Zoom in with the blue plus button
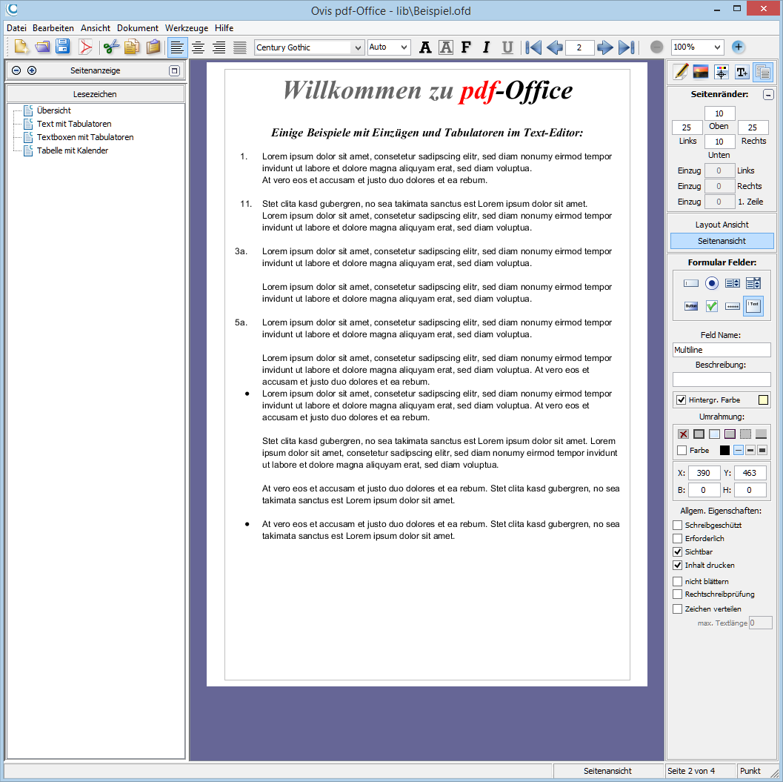 (738, 47)
